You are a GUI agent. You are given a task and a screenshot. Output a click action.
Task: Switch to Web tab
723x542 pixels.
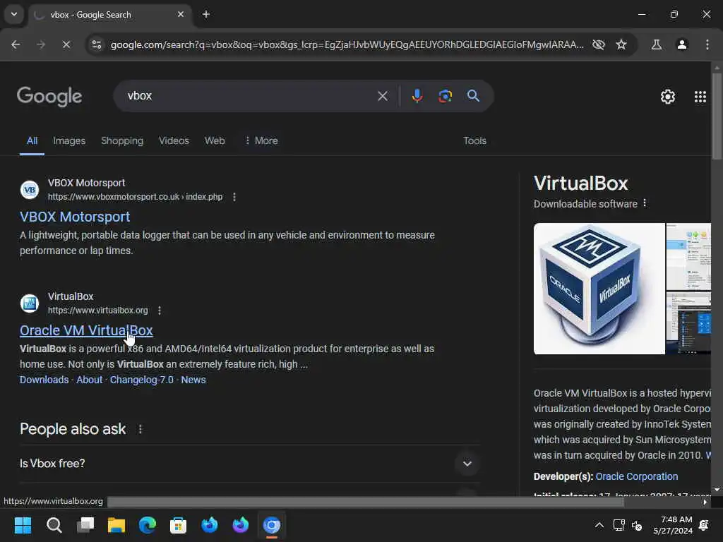click(x=215, y=140)
